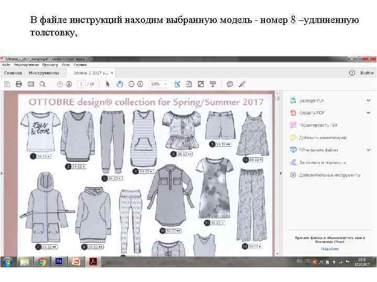Image resolution: width=377 pixels, height=282 pixels.
Task: Click the Email envelope icon
Action: pos(31,84)
